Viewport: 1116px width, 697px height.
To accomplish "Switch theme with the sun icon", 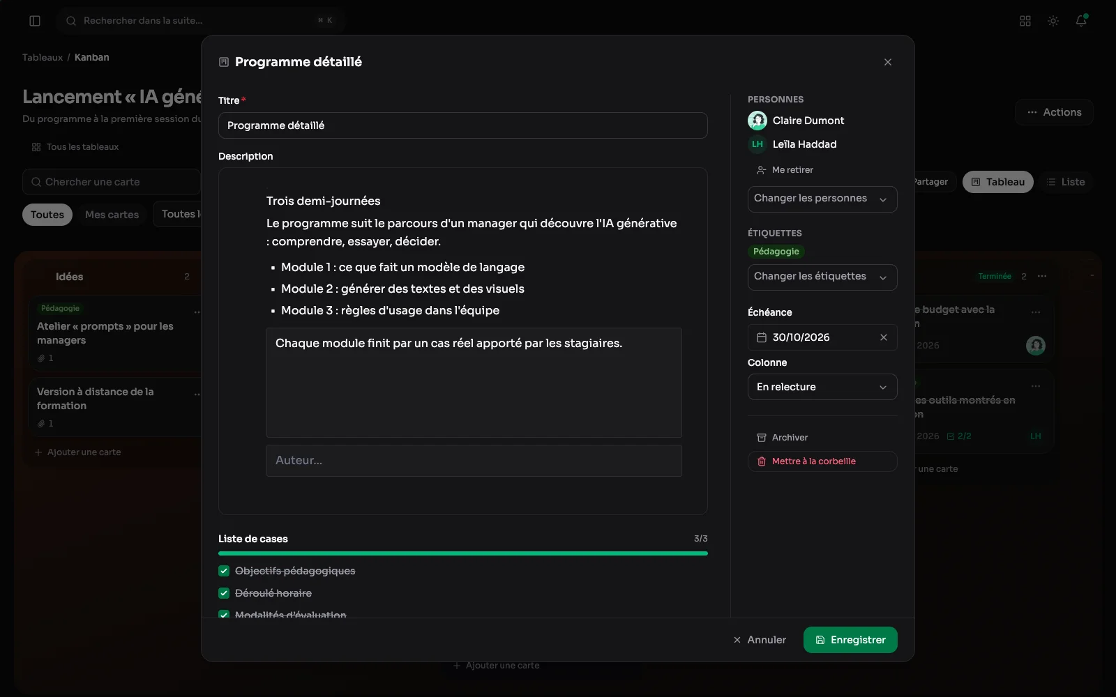I will (x=1053, y=21).
